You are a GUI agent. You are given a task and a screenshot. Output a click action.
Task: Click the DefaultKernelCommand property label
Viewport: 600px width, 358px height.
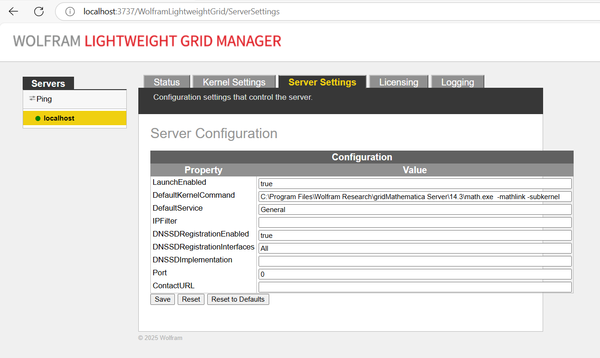[194, 195]
